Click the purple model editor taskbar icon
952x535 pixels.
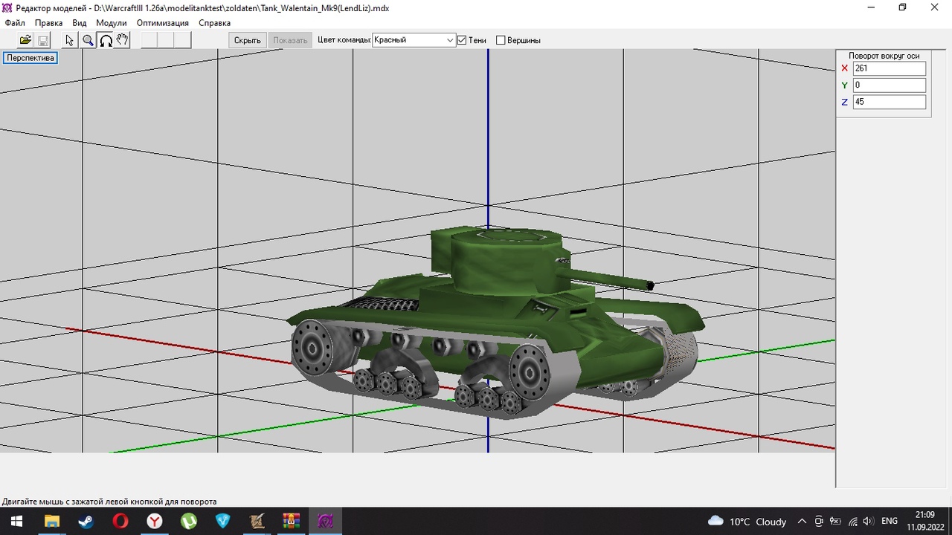325,521
